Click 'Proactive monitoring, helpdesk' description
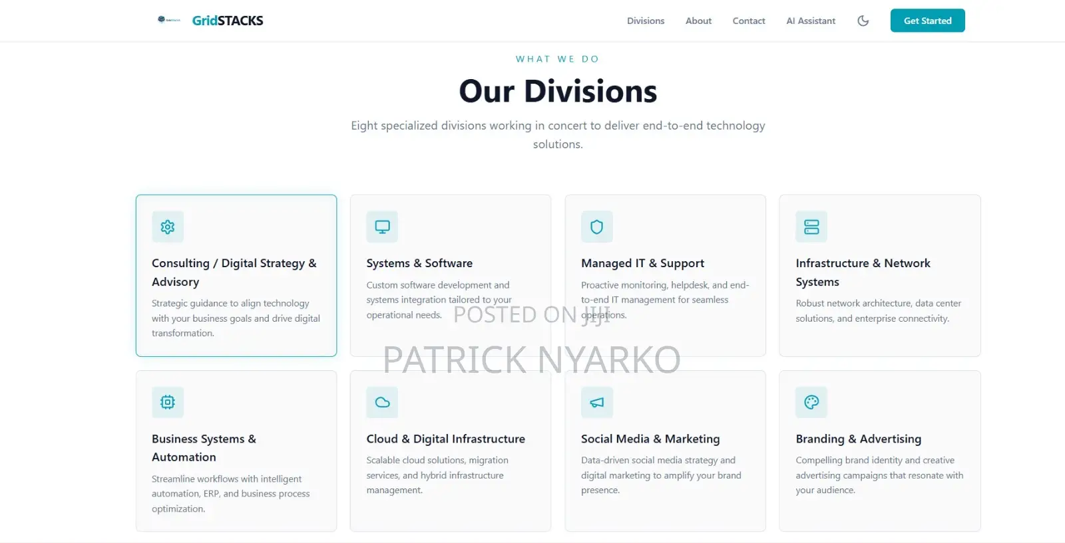The width and height of the screenshot is (1065, 543). click(665, 300)
